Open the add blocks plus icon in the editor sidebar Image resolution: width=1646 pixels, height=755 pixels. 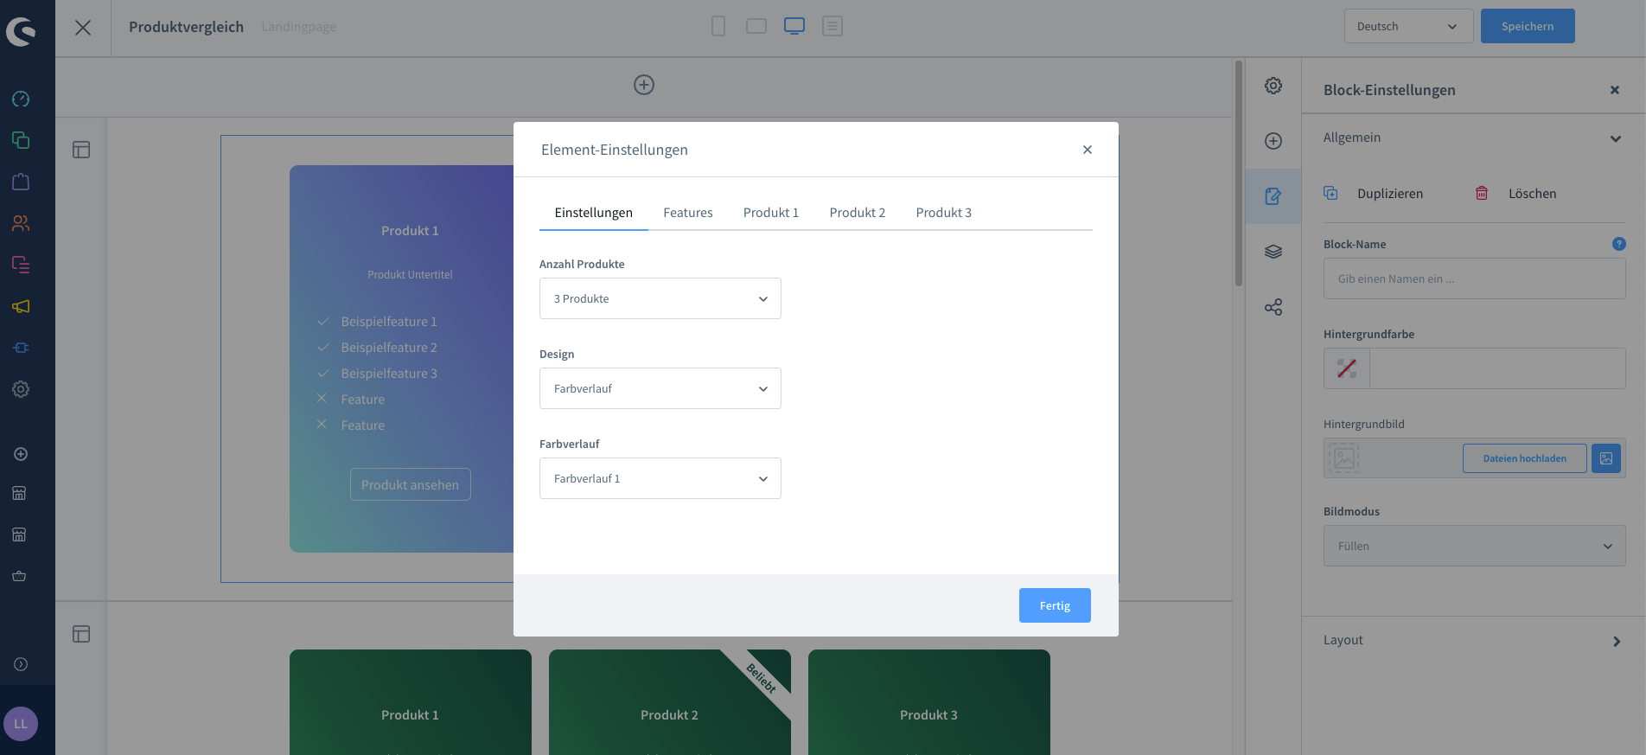(1273, 141)
